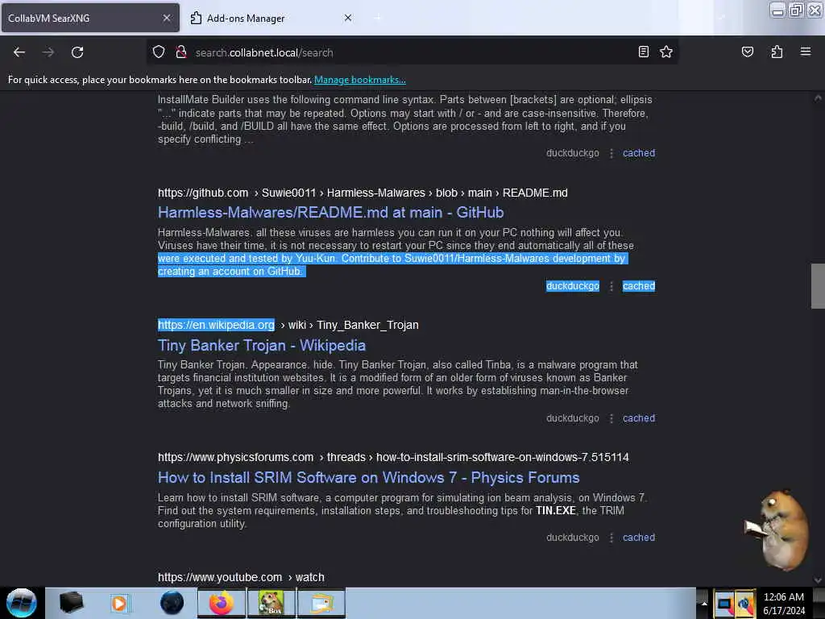
Task: Expand the options dots for SRIM result
Action: (x=611, y=538)
